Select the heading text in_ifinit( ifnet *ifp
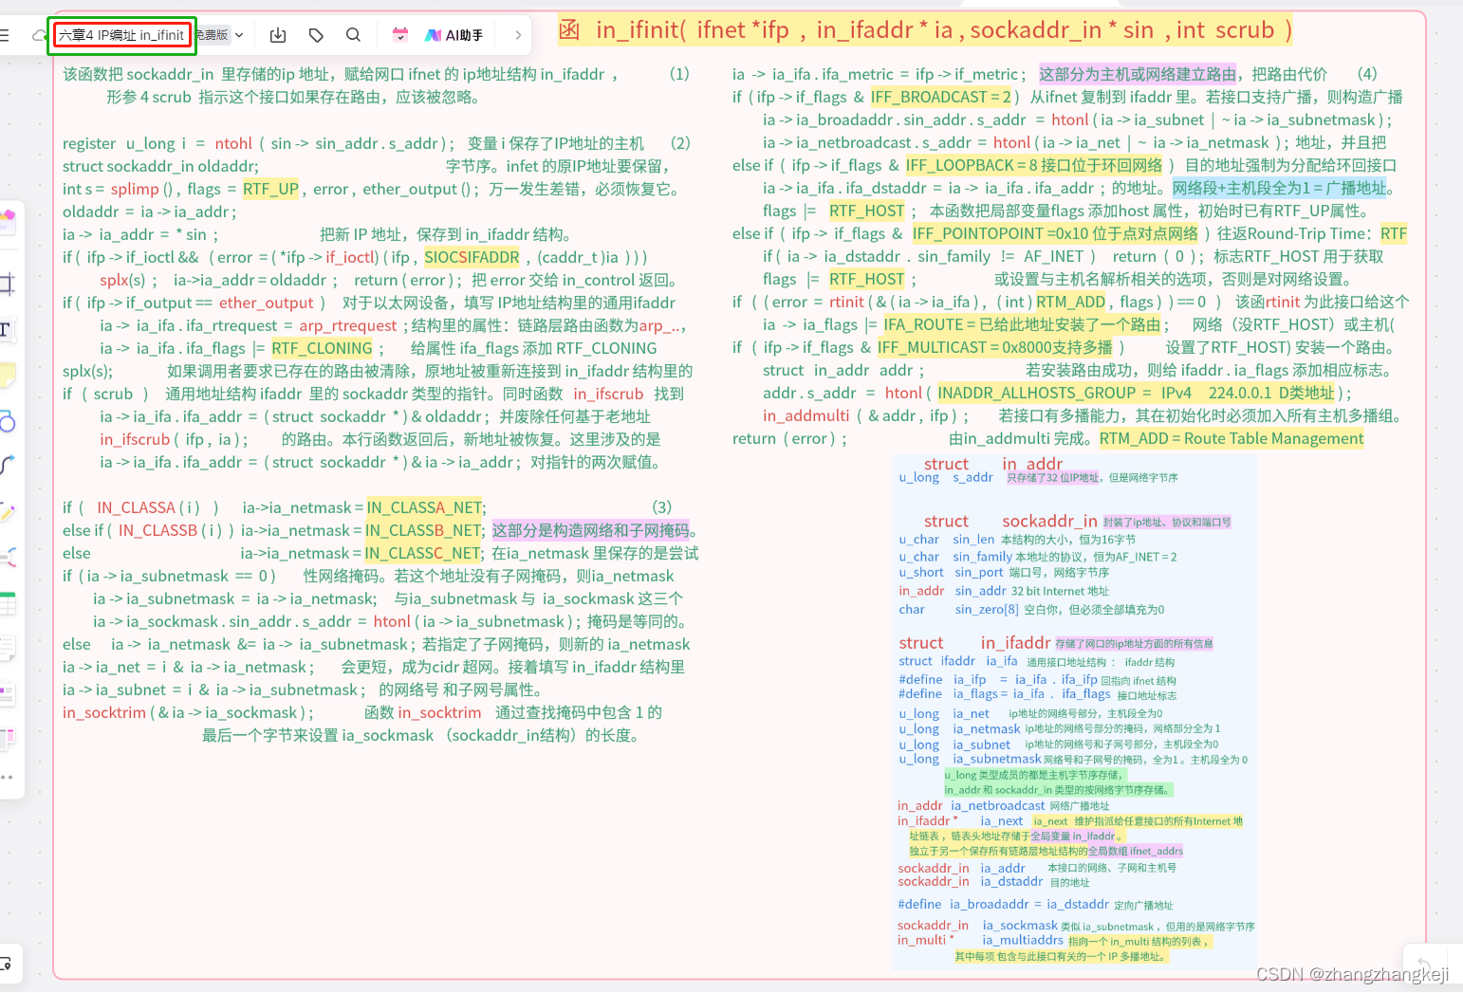The height and width of the screenshot is (993, 1463). [693, 30]
